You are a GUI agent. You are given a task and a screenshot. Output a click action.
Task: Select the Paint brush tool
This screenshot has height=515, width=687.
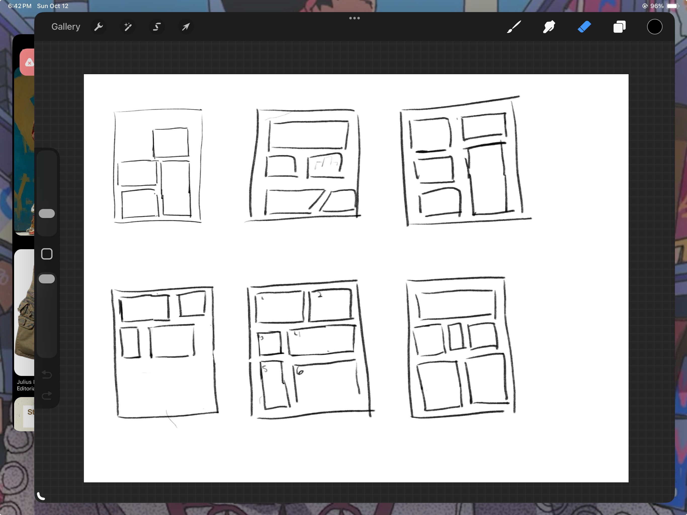point(514,27)
